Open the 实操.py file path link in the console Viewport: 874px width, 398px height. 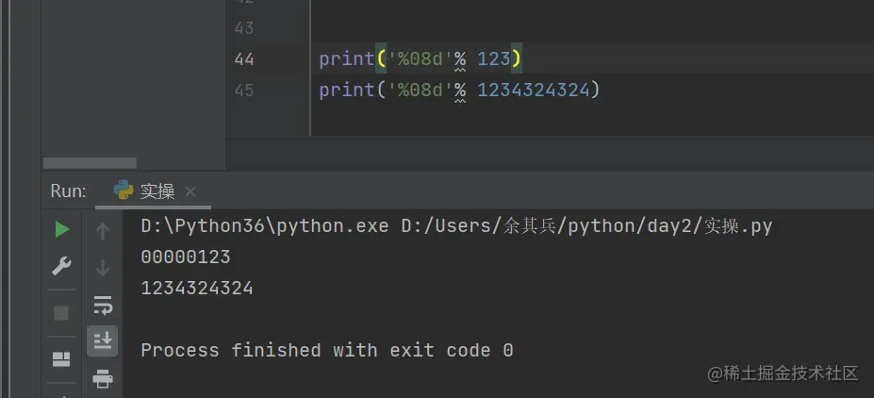click(586, 226)
